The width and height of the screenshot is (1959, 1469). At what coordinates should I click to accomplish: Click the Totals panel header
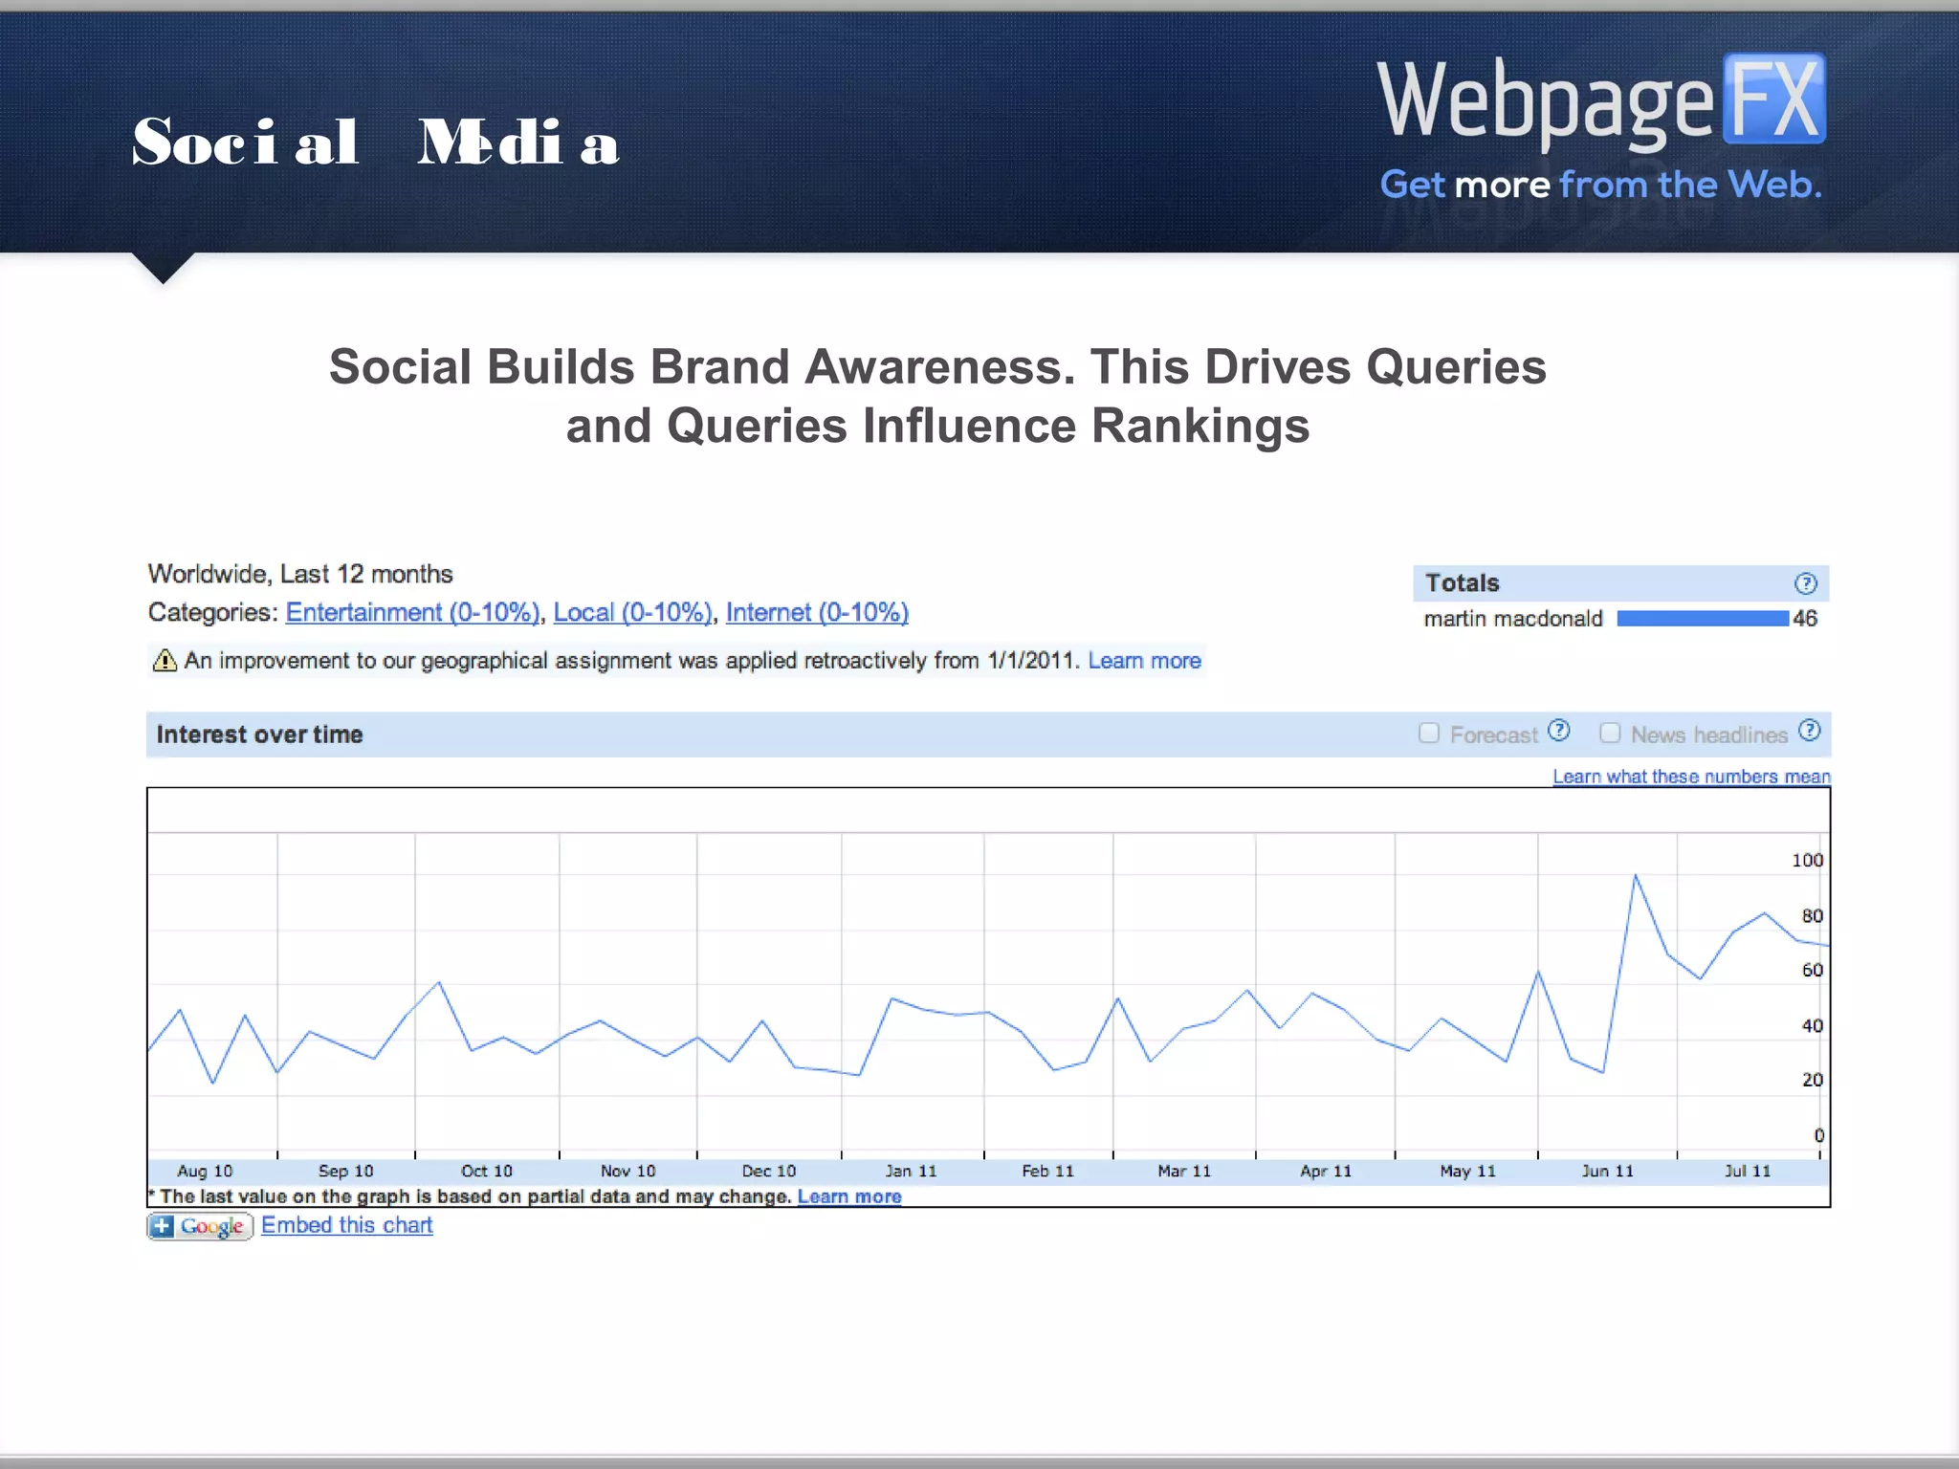(x=1620, y=583)
